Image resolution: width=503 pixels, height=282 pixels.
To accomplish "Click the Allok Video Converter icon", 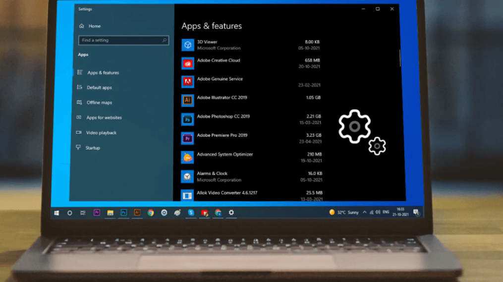I will 187,195.
